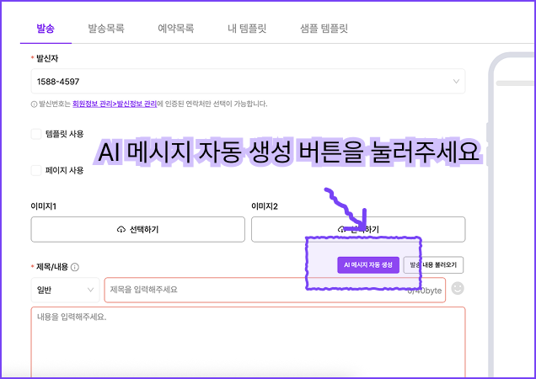Open the 발신자 number dropdown 1588-4597

tap(248, 82)
